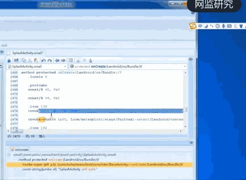Image resolution: width=246 pixels, height=180 pixels.
Task: Navigate back with the left arrow icon
Action: pyautogui.click(x=57, y=61)
